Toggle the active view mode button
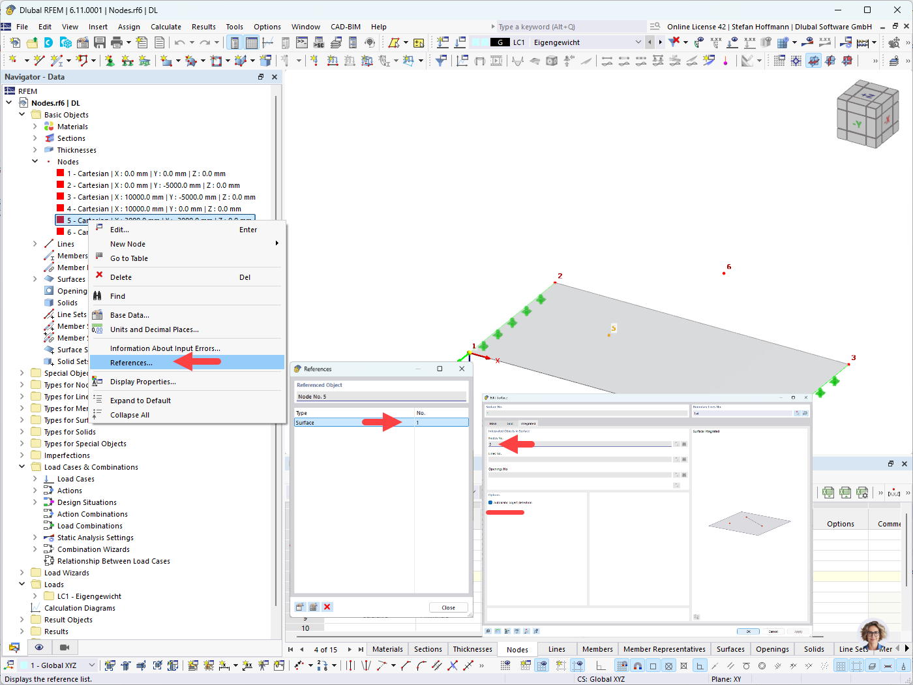 tap(813, 61)
